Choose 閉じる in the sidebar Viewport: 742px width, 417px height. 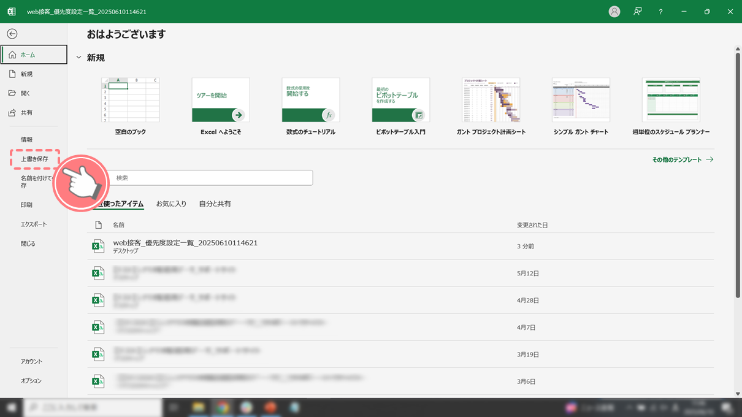(x=34, y=243)
